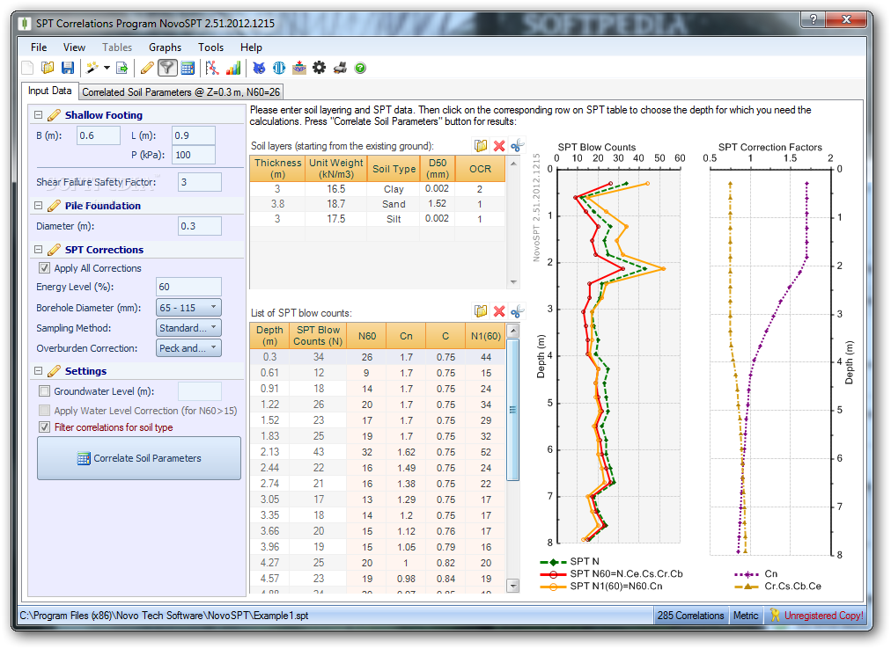Open the View menu
891x649 pixels.
pos(75,47)
